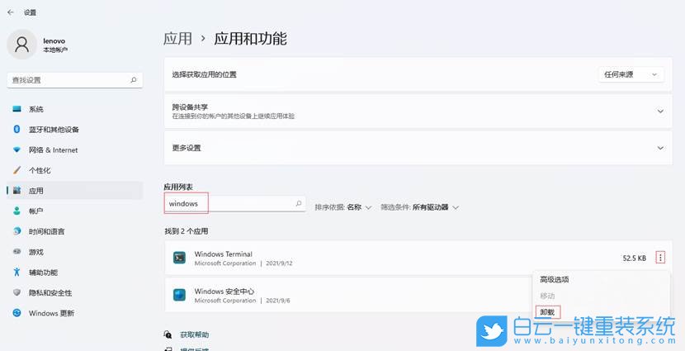Go to 隐私和安全性 in the sidebar
Screen dimensions: 685x351
click(50, 293)
